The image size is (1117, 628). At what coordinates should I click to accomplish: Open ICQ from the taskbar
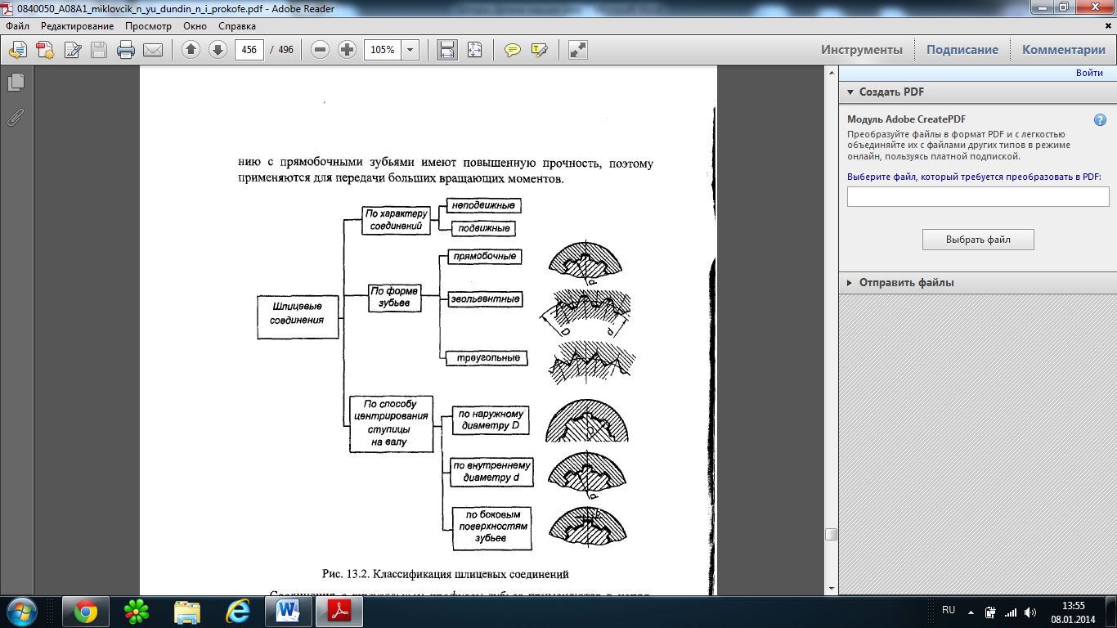point(136,611)
